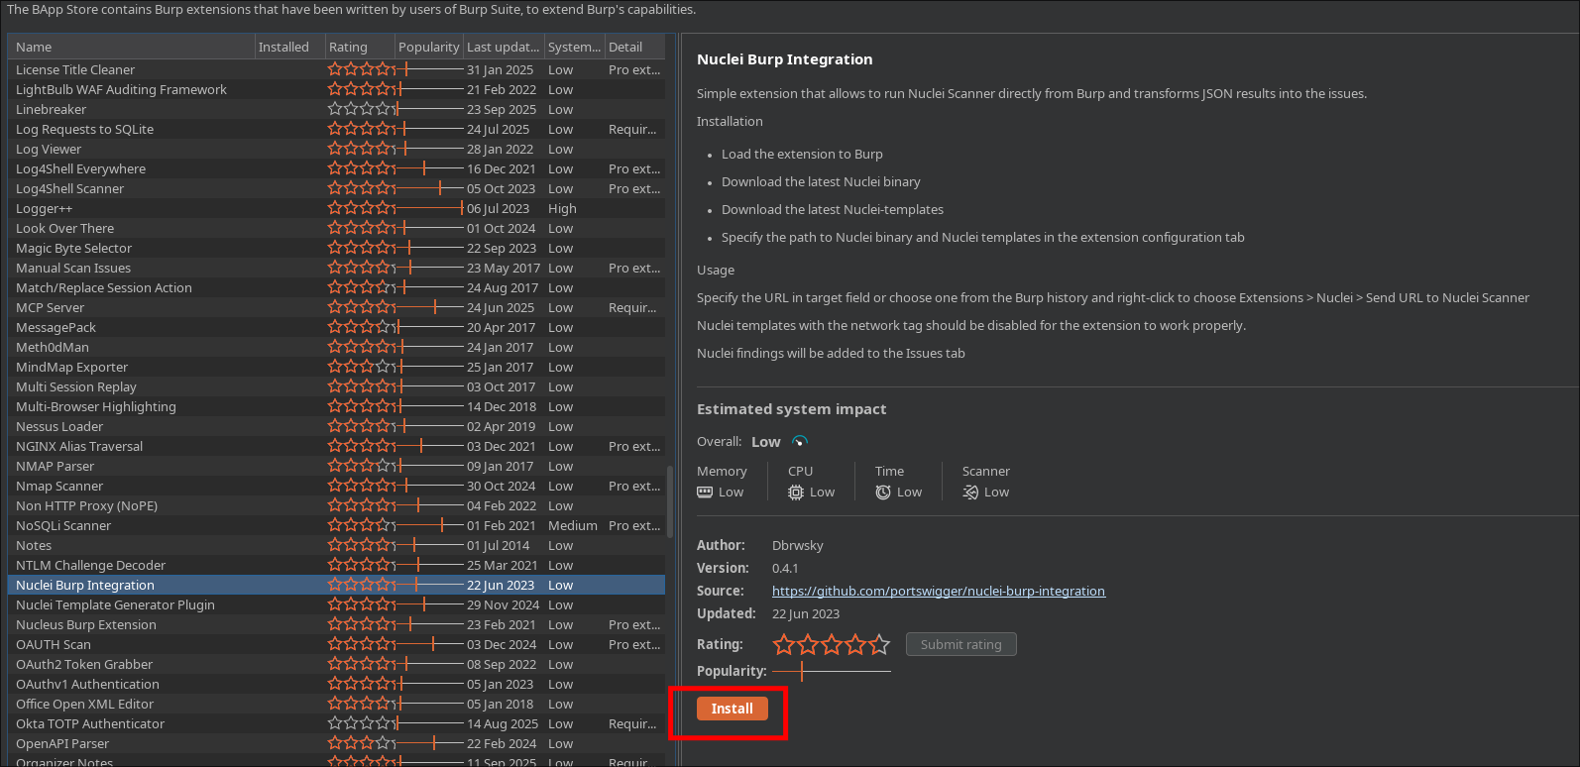
Task: Click the Install button
Action: point(732,709)
